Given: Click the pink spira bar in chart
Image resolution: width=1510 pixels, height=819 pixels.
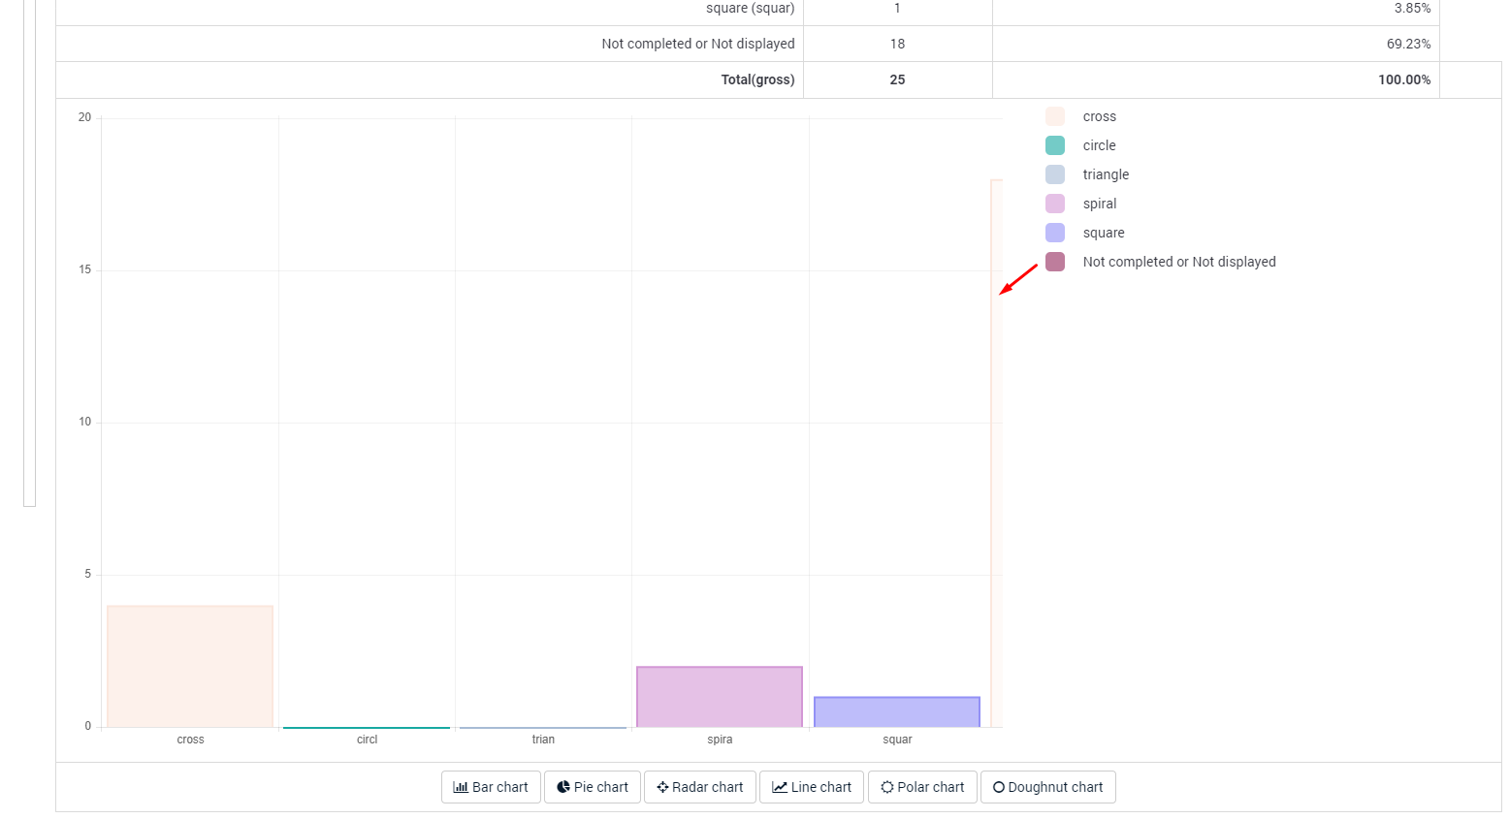Looking at the screenshot, I should [x=720, y=696].
